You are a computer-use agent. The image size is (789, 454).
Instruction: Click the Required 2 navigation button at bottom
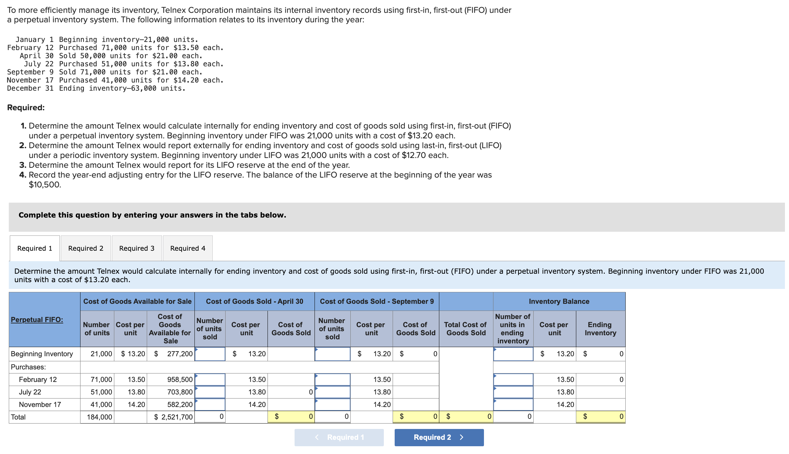[439, 437]
